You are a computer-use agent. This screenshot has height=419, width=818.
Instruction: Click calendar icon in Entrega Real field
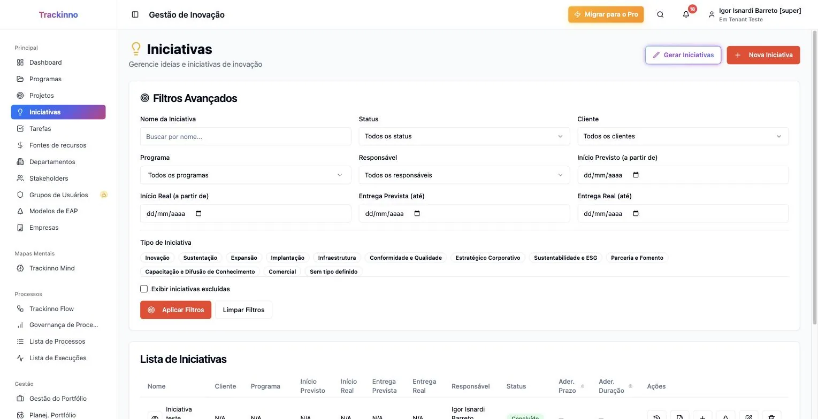636,213
